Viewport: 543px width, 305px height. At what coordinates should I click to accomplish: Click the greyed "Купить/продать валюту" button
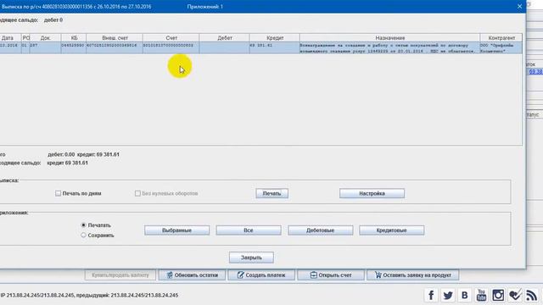[x=120, y=275]
